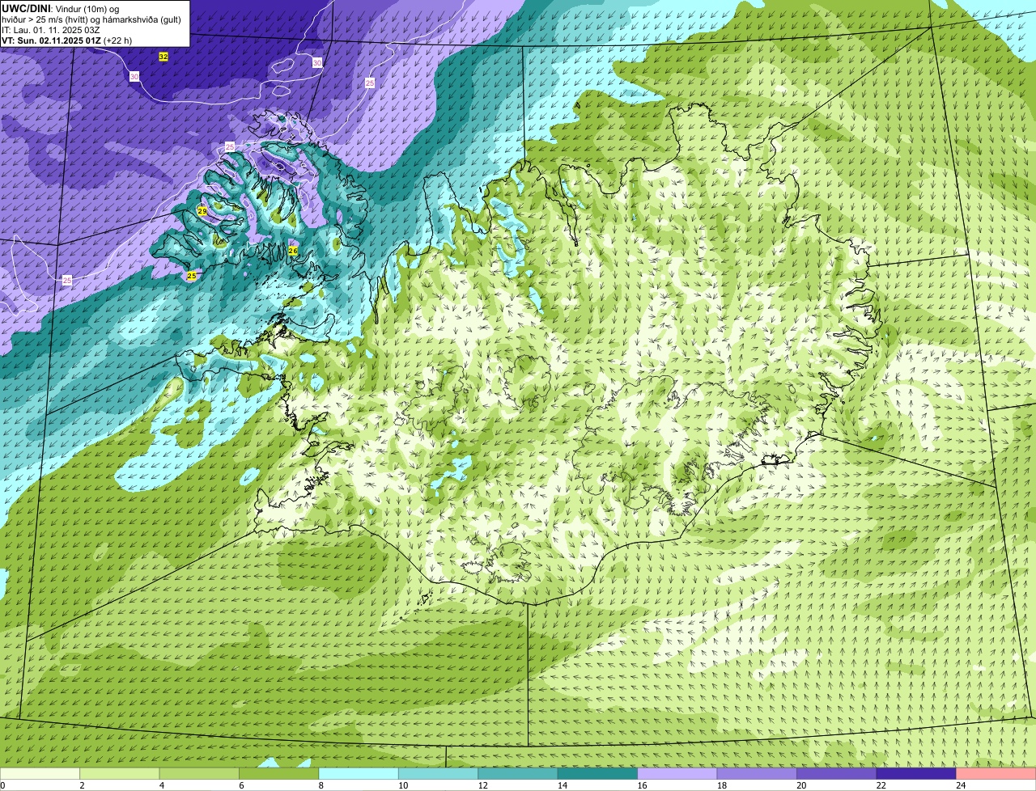Click the legend scale value 6
The width and height of the screenshot is (1036, 791).
coord(241,785)
